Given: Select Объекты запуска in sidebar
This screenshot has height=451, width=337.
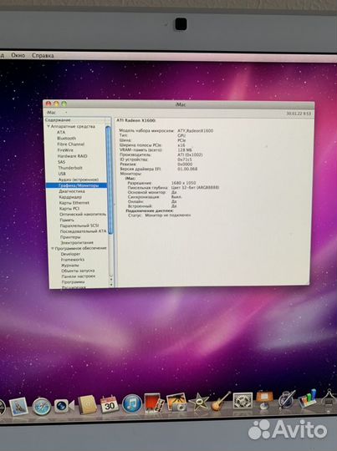Looking at the screenshot, I should [78, 271].
